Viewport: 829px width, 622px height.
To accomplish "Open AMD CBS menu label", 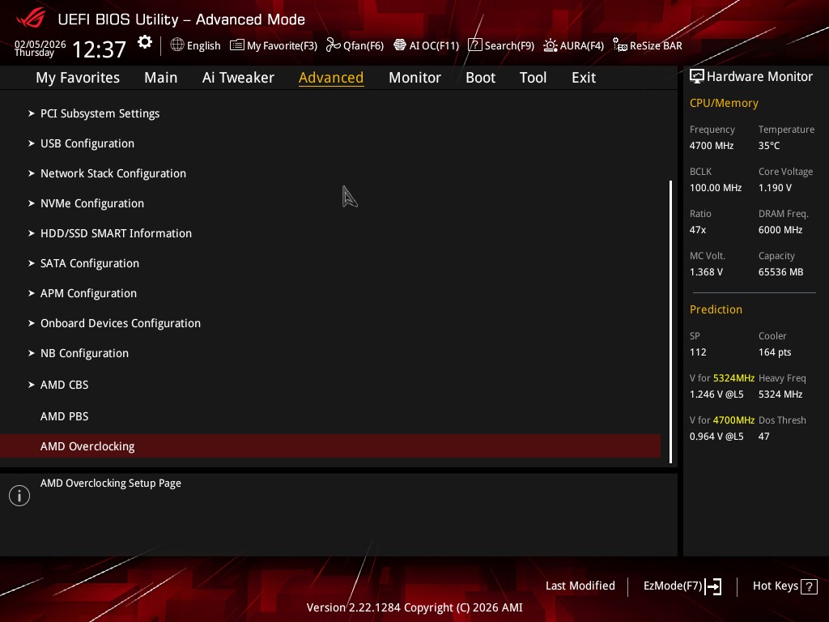I will point(65,385).
